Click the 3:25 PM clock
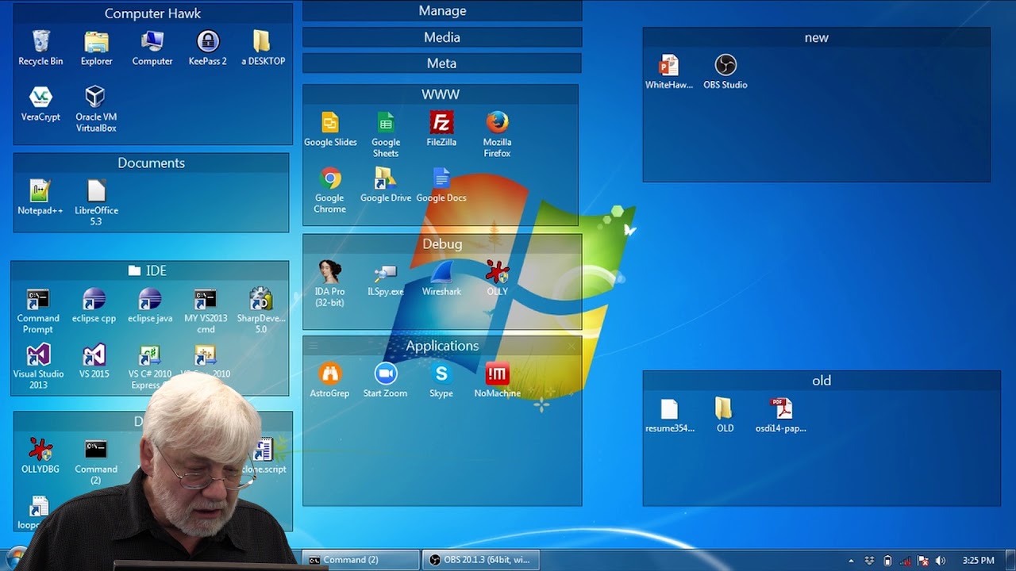Viewport: 1016px width, 571px height. point(978,561)
